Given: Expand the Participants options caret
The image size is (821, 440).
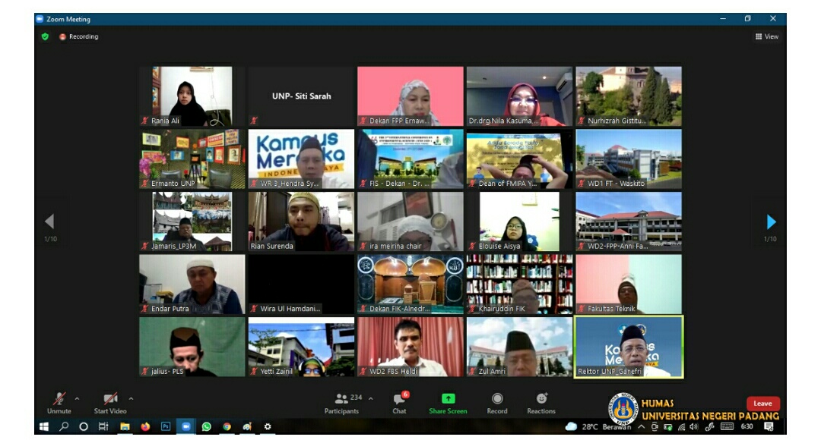Looking at the screenshot, I should click(x=371, y=398).
